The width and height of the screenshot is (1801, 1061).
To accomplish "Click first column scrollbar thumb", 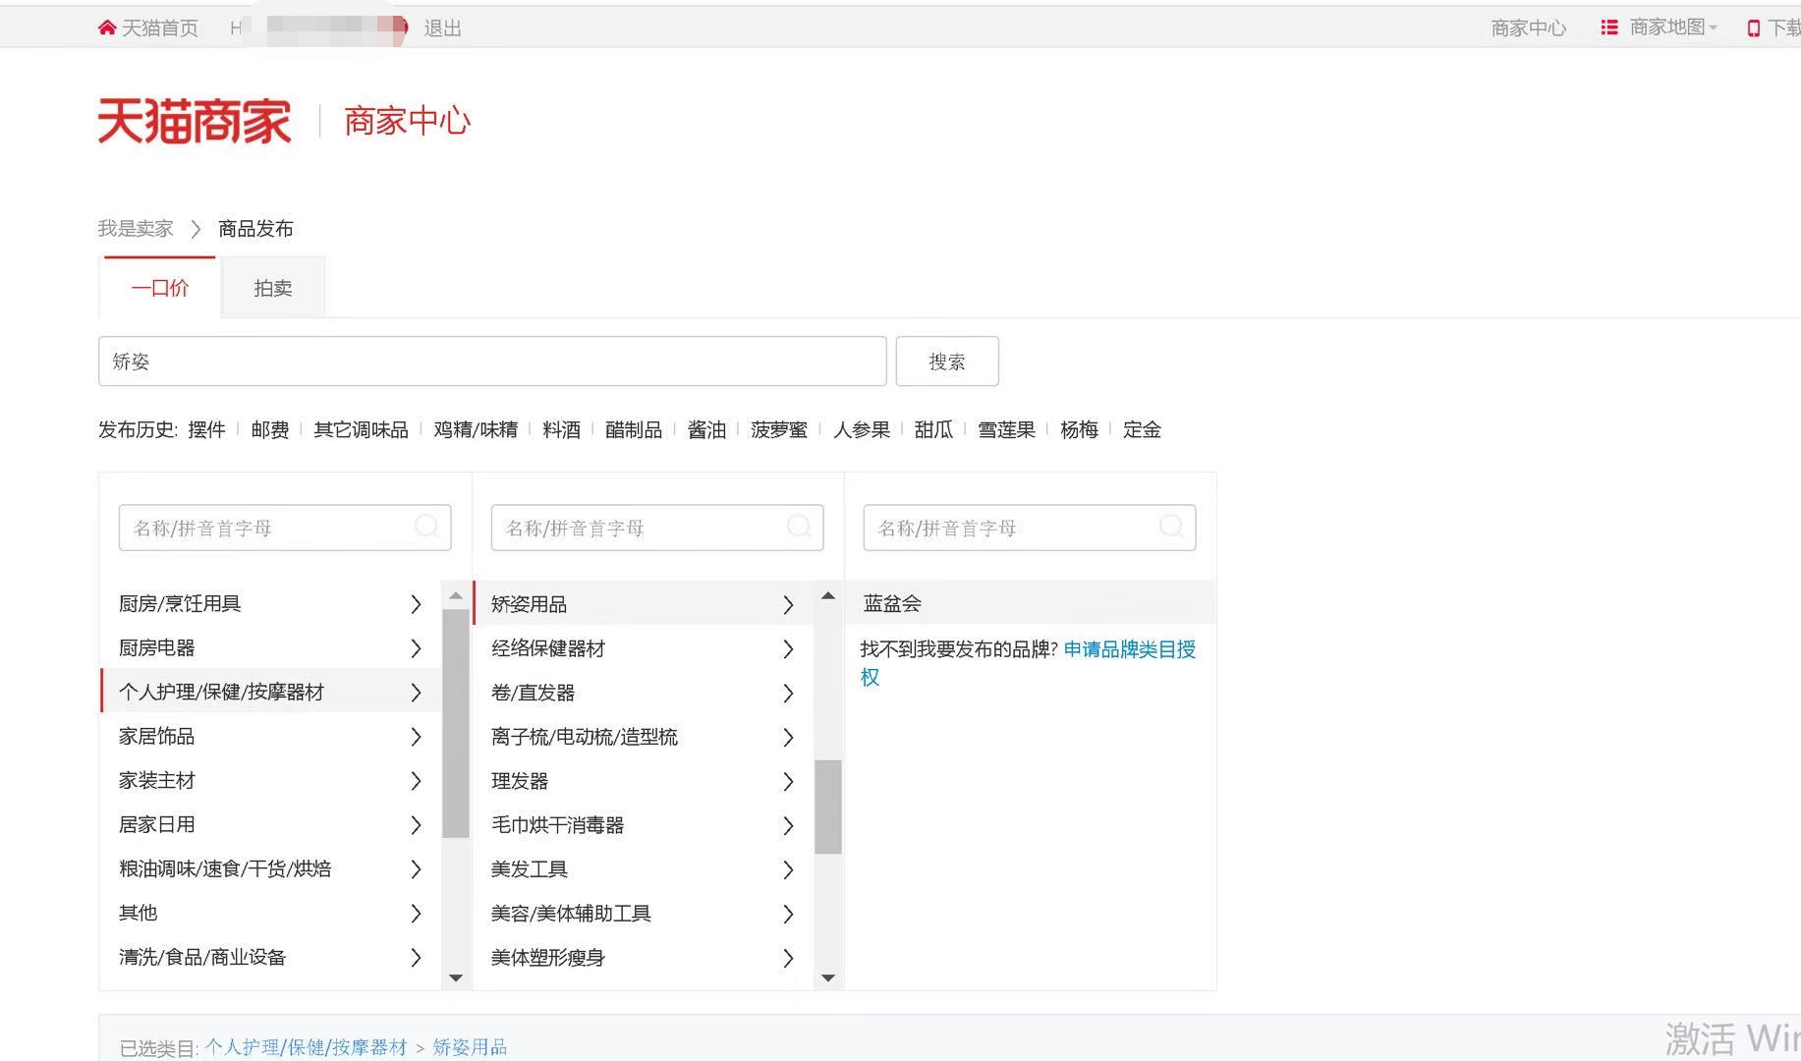I will pyautogui.click(x=455, y=723).
